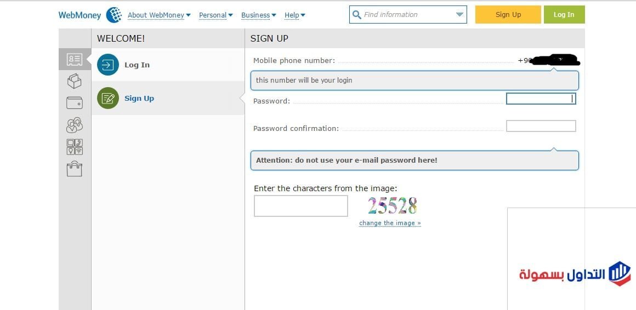Click the shopping bag sidebar icon
Viewport: 636px width, 310px height.
point(74,169)
